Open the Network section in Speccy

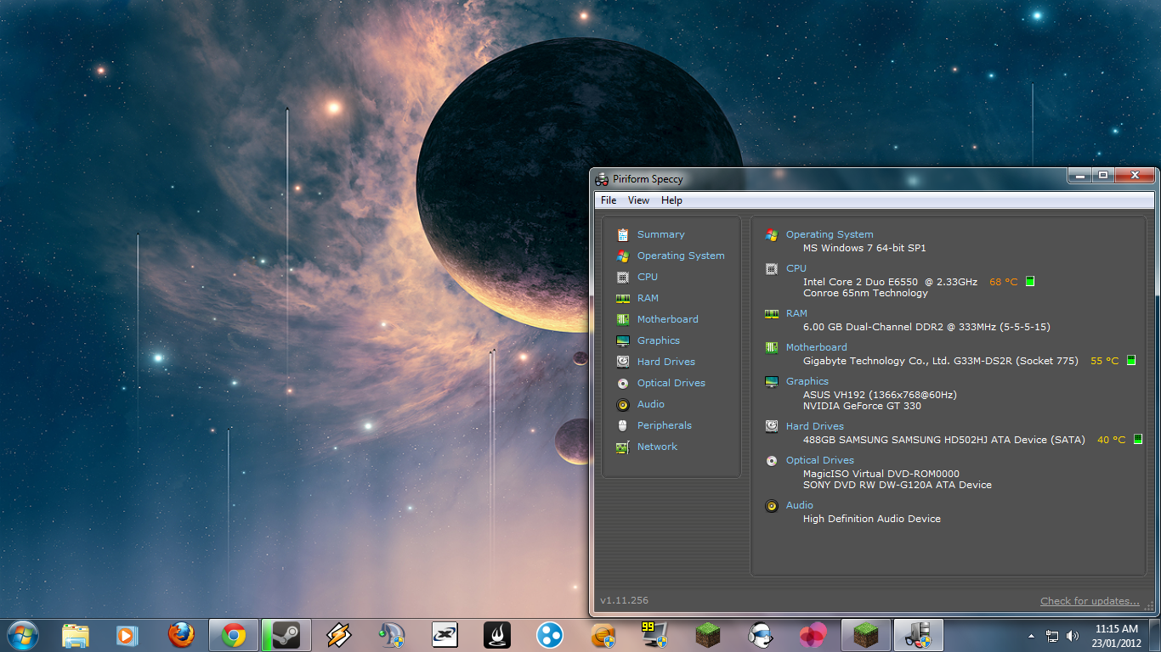click(656, 447)
